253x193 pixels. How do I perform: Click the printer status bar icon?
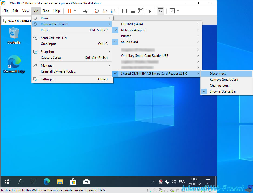click(x=166, y=190)
